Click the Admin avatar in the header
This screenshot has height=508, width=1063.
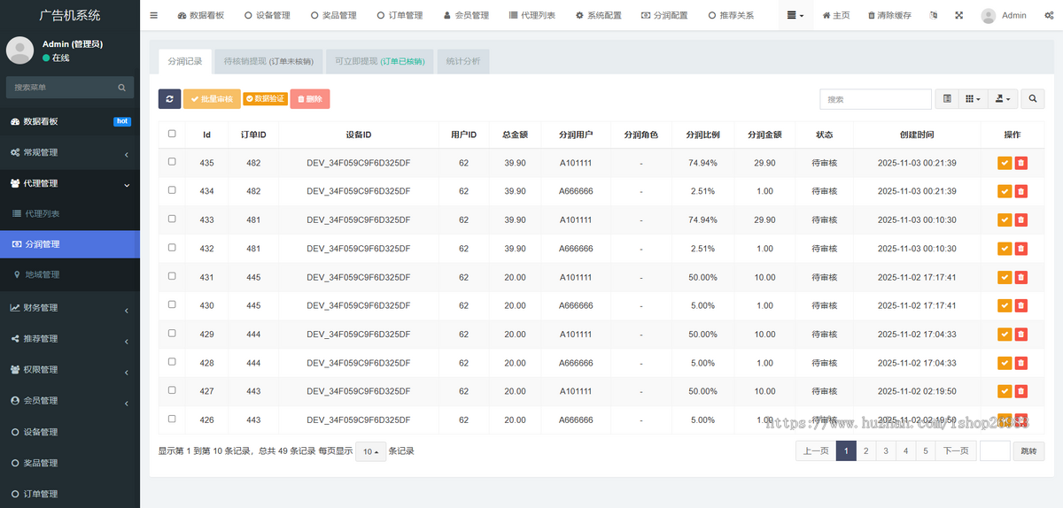(989, 15)
